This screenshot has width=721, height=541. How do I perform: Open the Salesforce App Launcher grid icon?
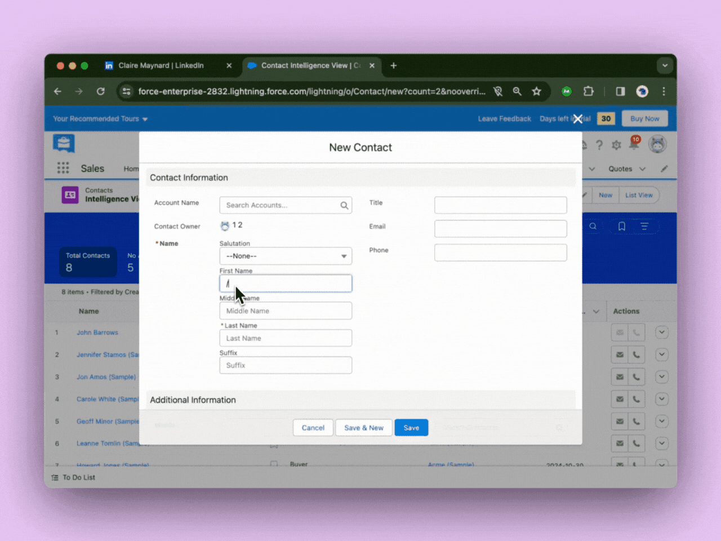coord(63,167)
